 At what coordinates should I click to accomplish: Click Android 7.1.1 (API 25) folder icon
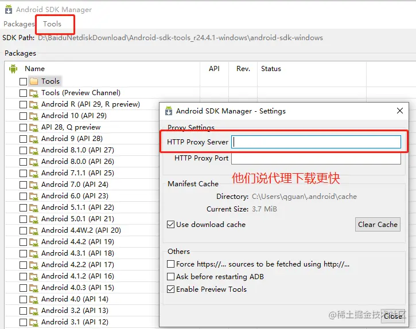(34, 173)
